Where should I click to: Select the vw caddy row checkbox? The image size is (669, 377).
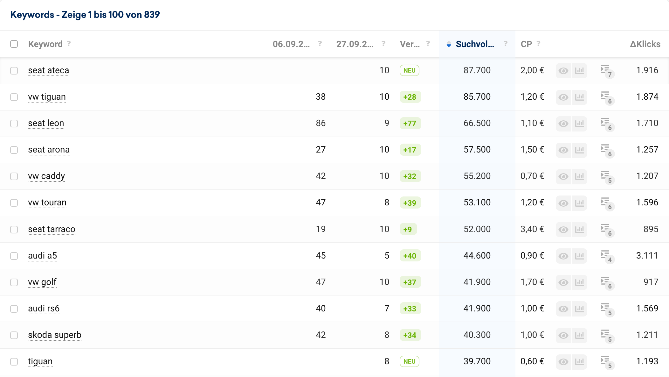[x=14, y=176]
